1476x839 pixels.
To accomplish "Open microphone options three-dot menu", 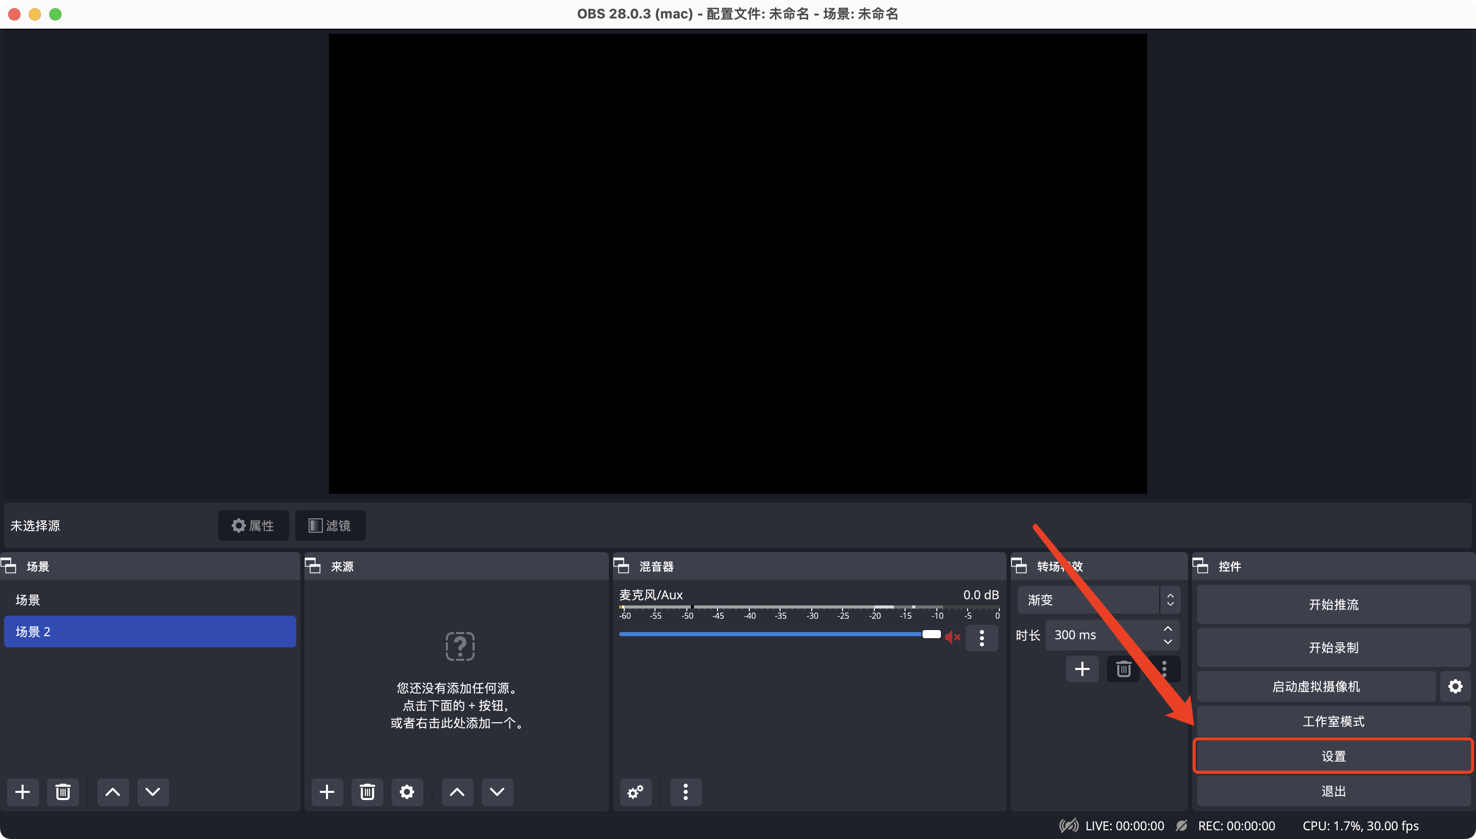I will click(x=981, y=637).
